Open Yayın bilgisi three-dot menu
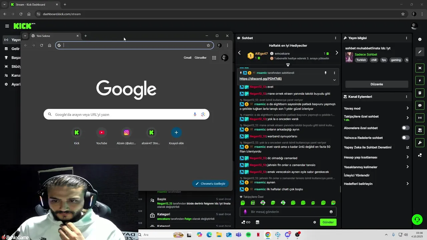 click(406, 38)
